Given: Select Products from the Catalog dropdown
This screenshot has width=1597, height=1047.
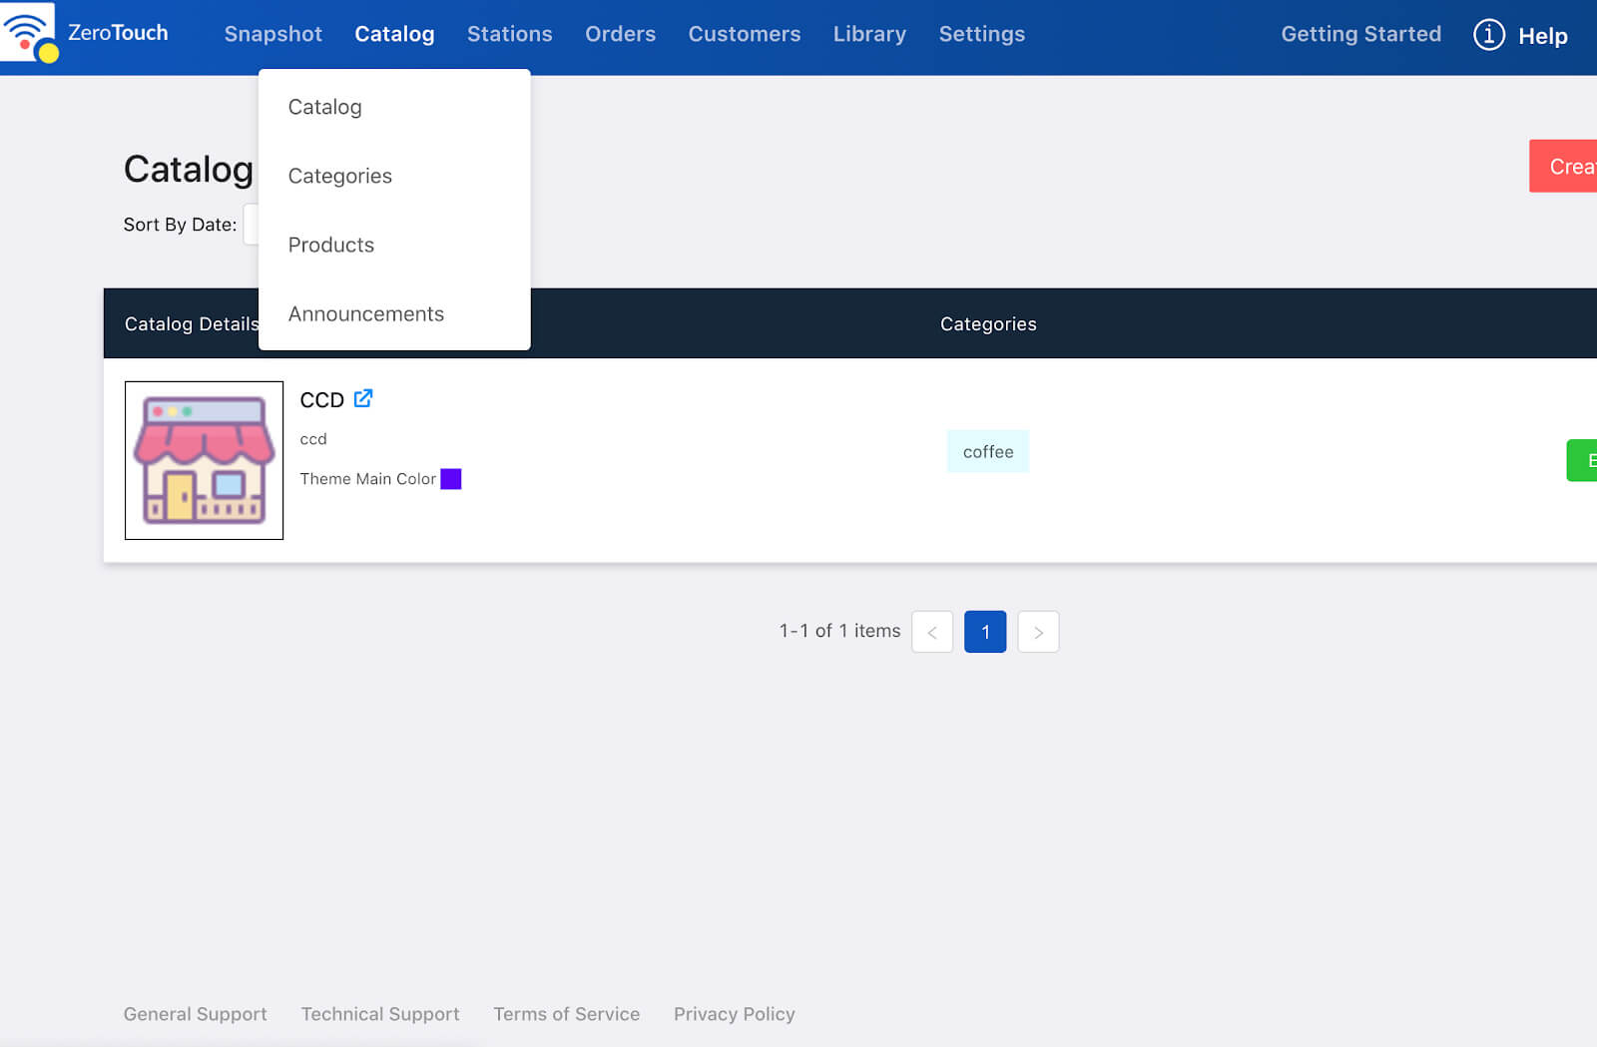Looking at the screenshot, I should point(330,245).
